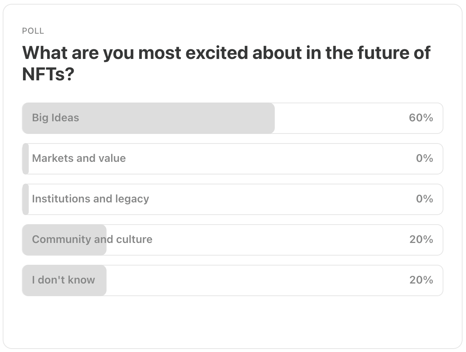Select the I don't know answer
Image resolution: width=466 pixels, height=352 pixels.
tap(64, 280)
